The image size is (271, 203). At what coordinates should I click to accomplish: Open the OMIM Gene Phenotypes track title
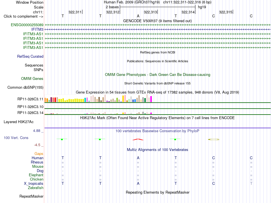tap(157, 74)
